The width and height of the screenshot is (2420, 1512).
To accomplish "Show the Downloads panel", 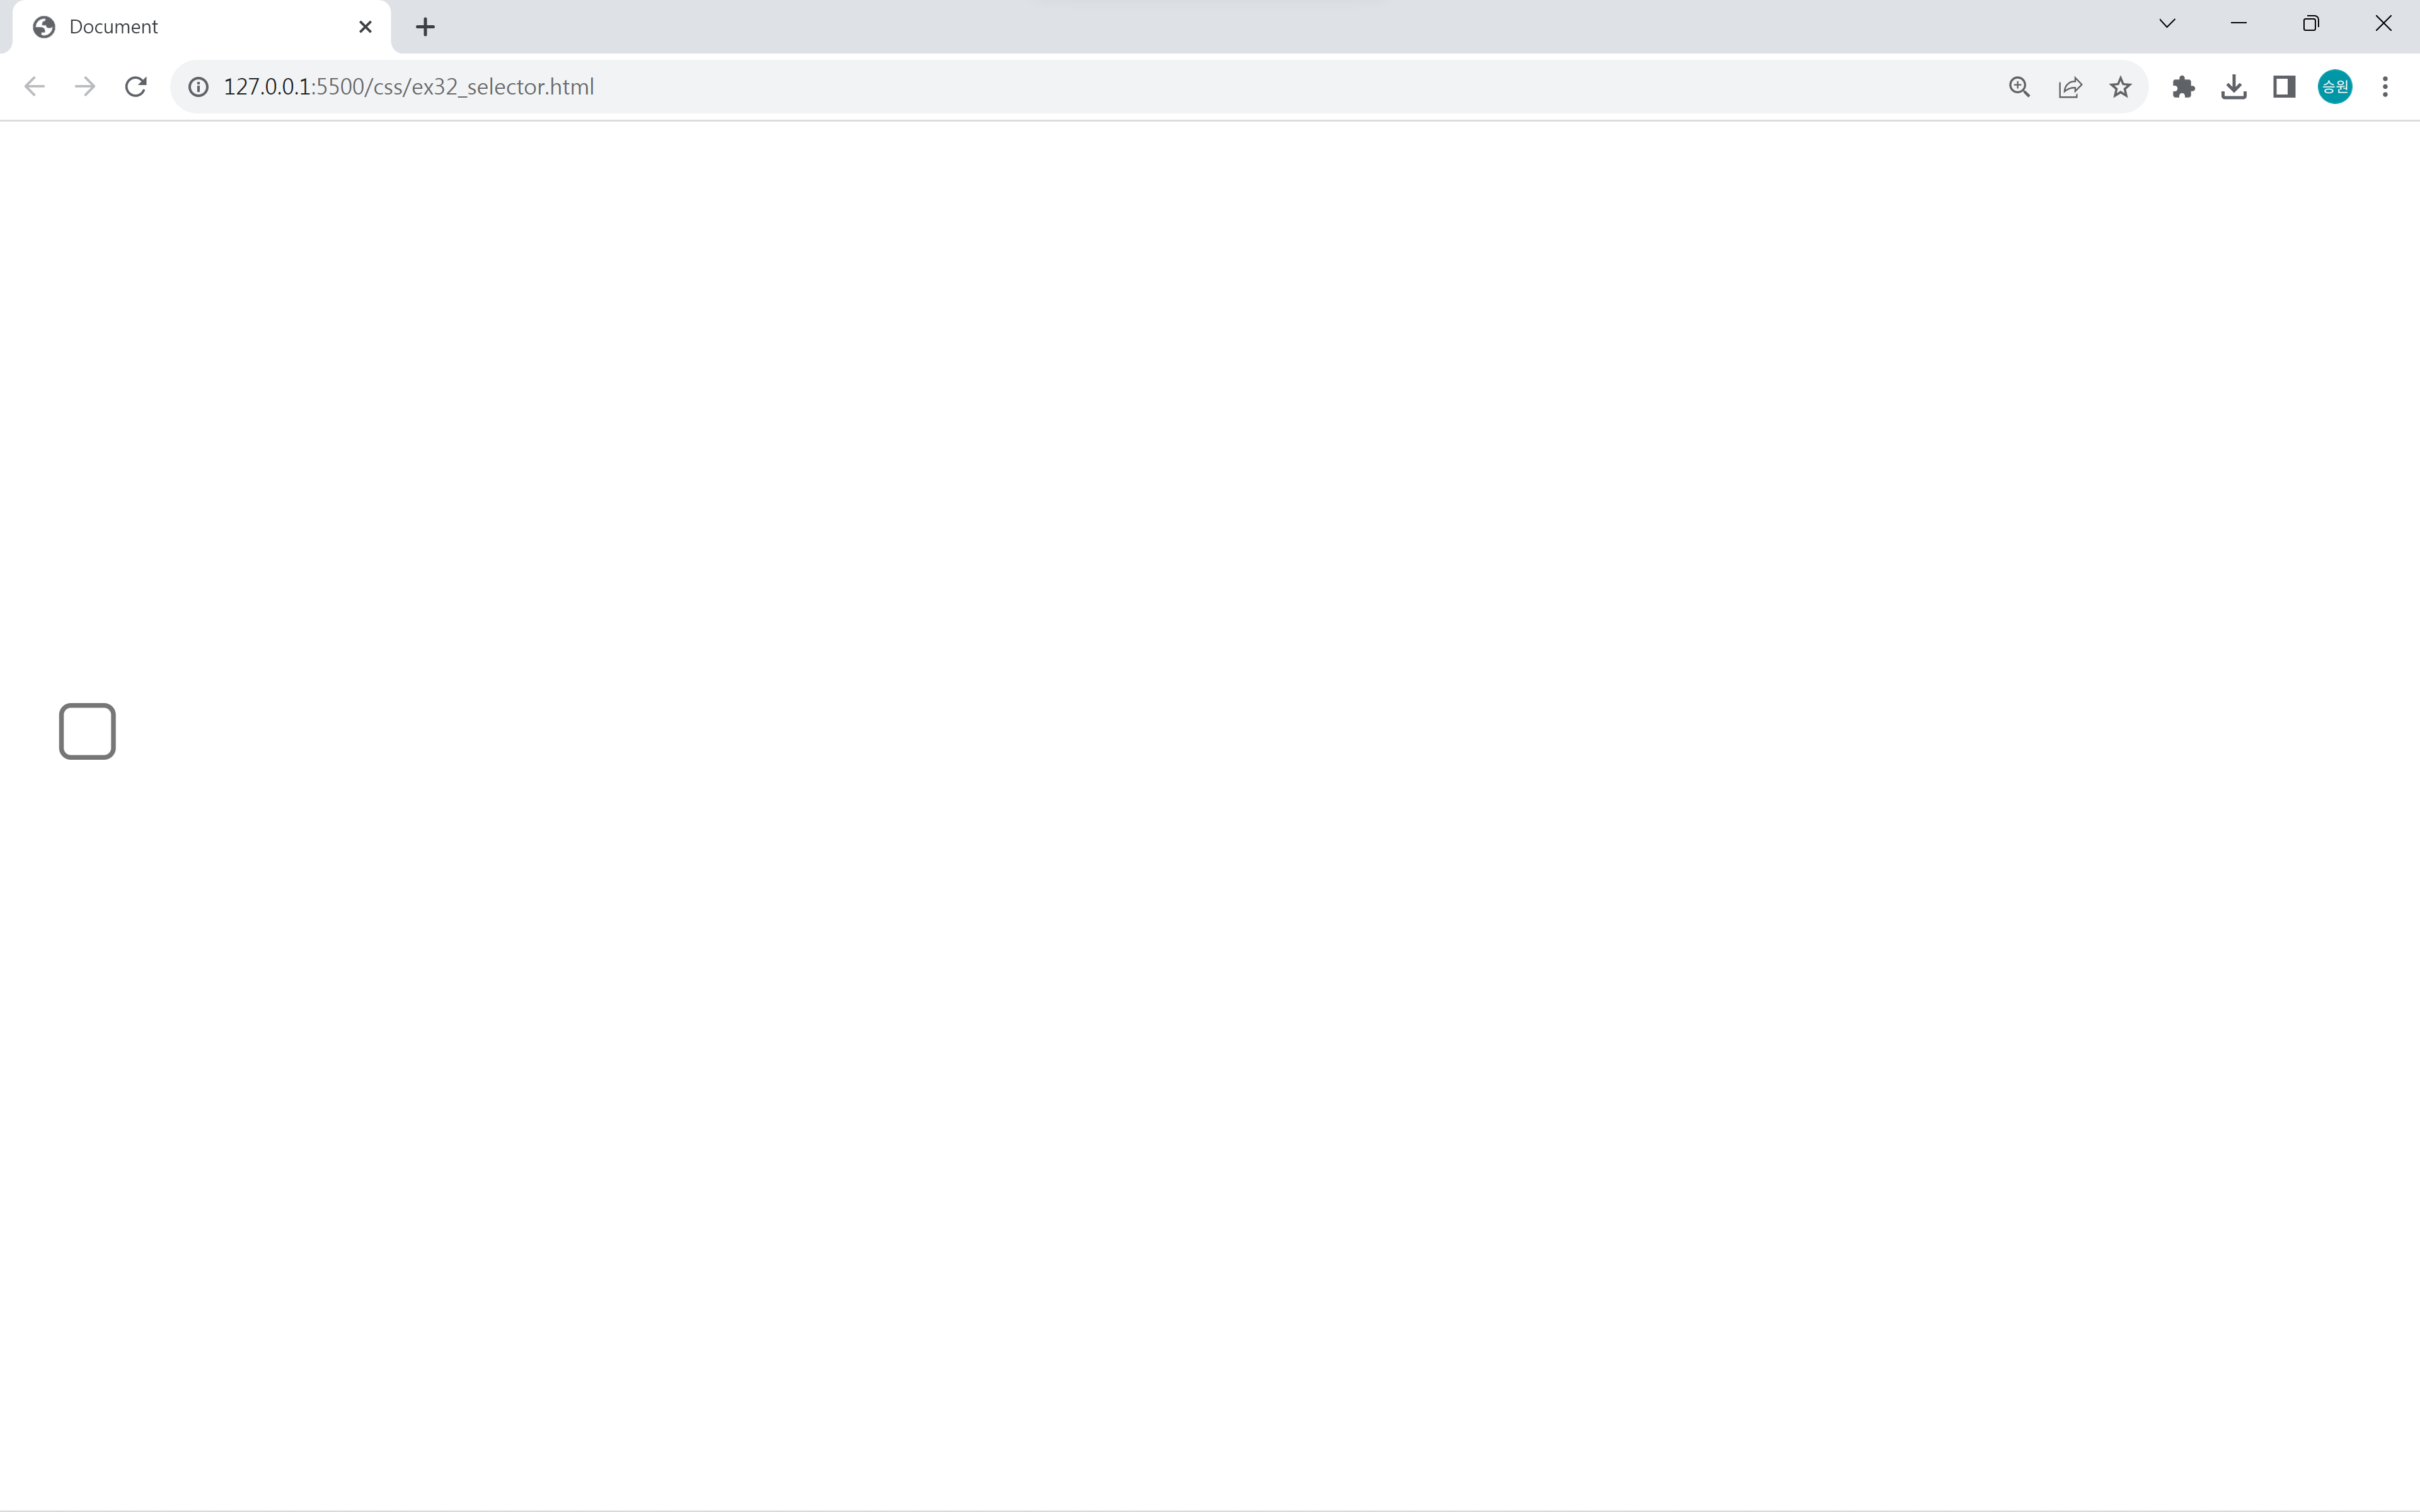I will [x=2234, y=87].
